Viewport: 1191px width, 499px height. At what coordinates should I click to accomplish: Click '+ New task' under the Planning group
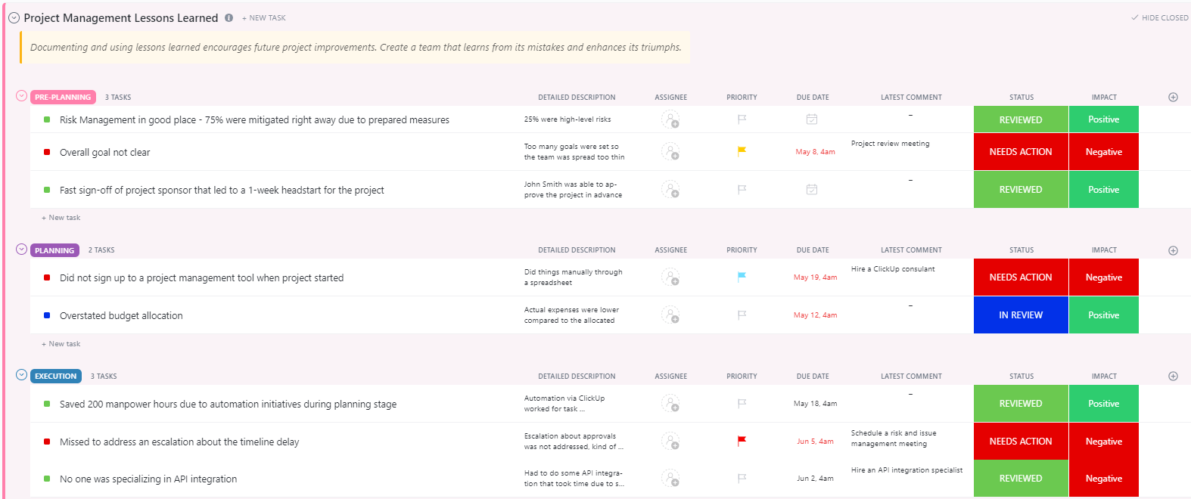pos(61,343)
